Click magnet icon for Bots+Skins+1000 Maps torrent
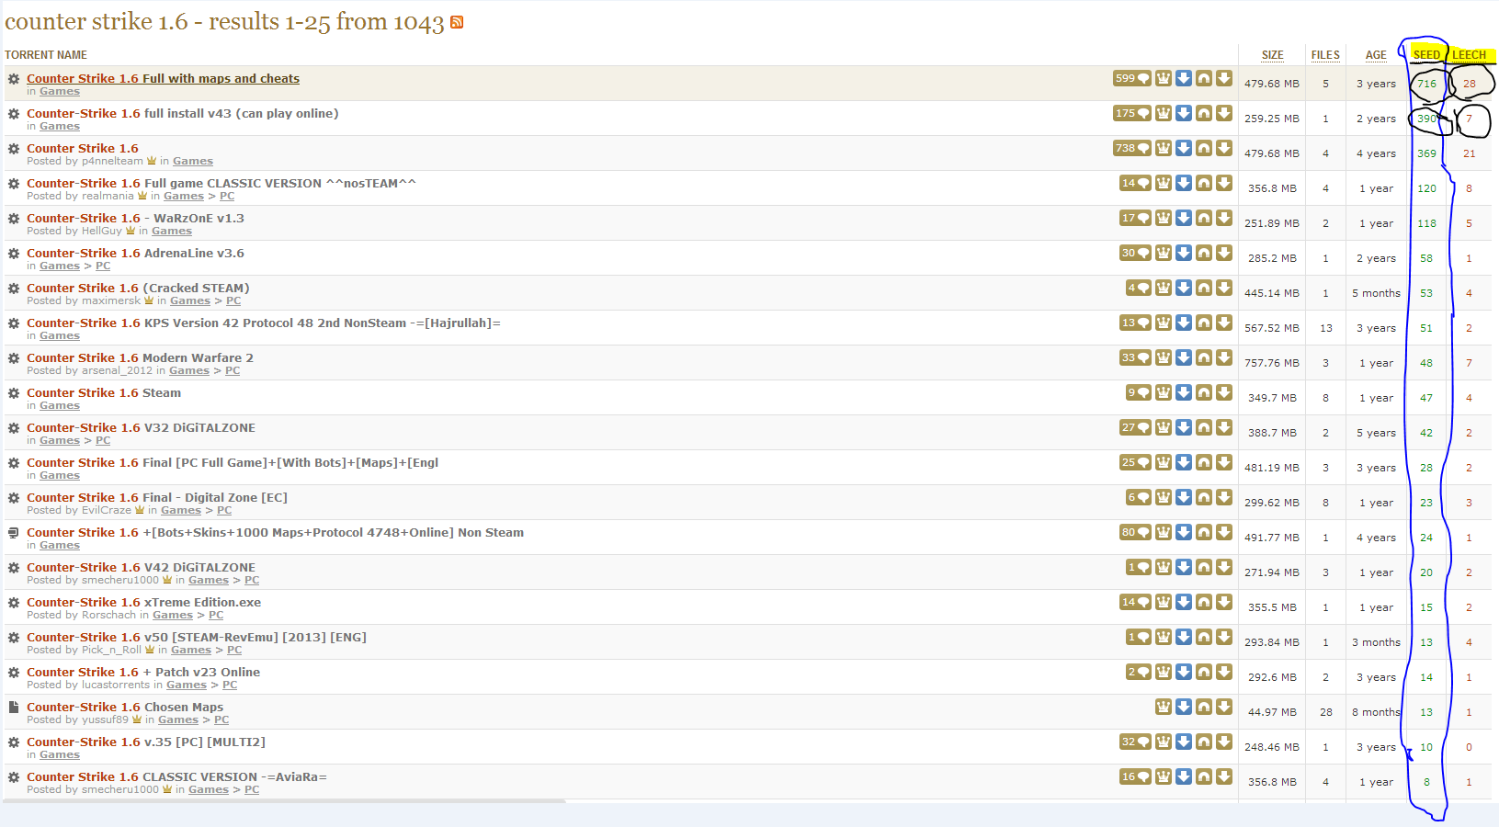 click(x=1204, y=532)
